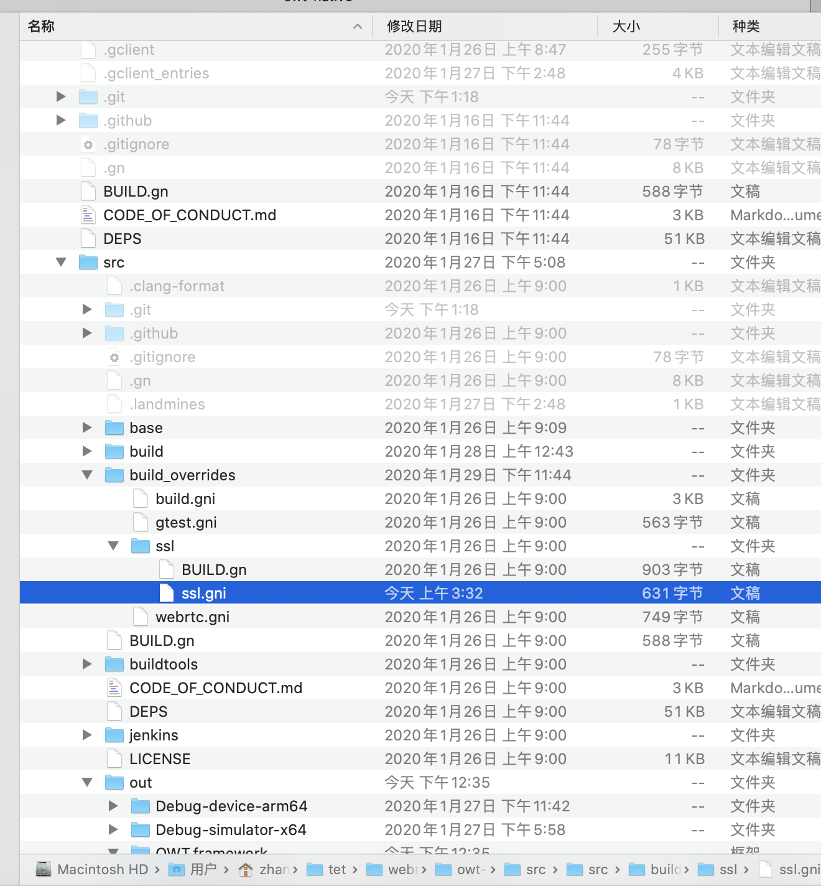Select ssl.gni file in path bar
This screenshot has height=886, width=821.
click(x=799, y=869)
